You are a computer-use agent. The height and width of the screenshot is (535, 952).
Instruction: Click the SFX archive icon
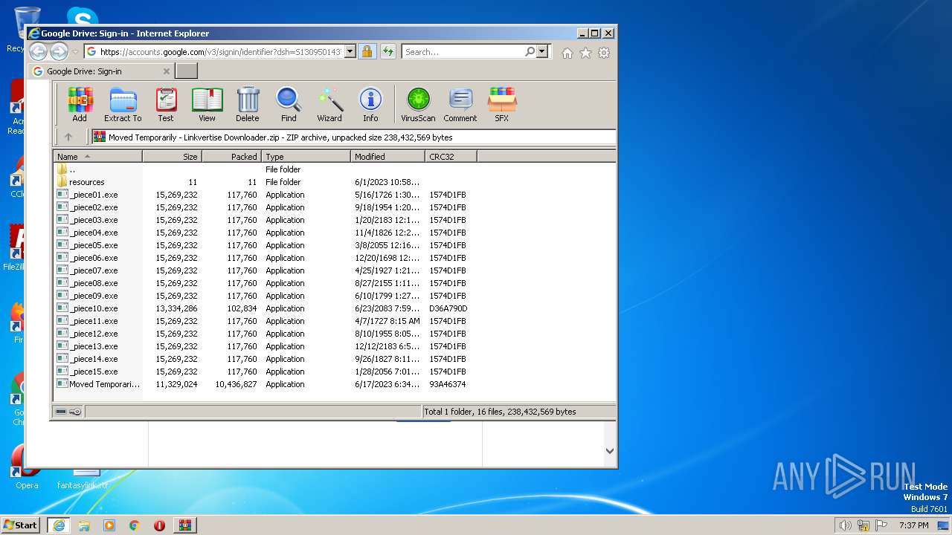click(502, 104)
